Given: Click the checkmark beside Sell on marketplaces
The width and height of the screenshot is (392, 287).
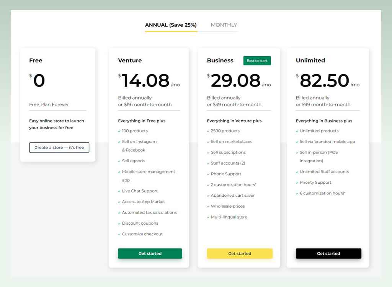Looking at the screenshot, I should (x=208, y=142).
